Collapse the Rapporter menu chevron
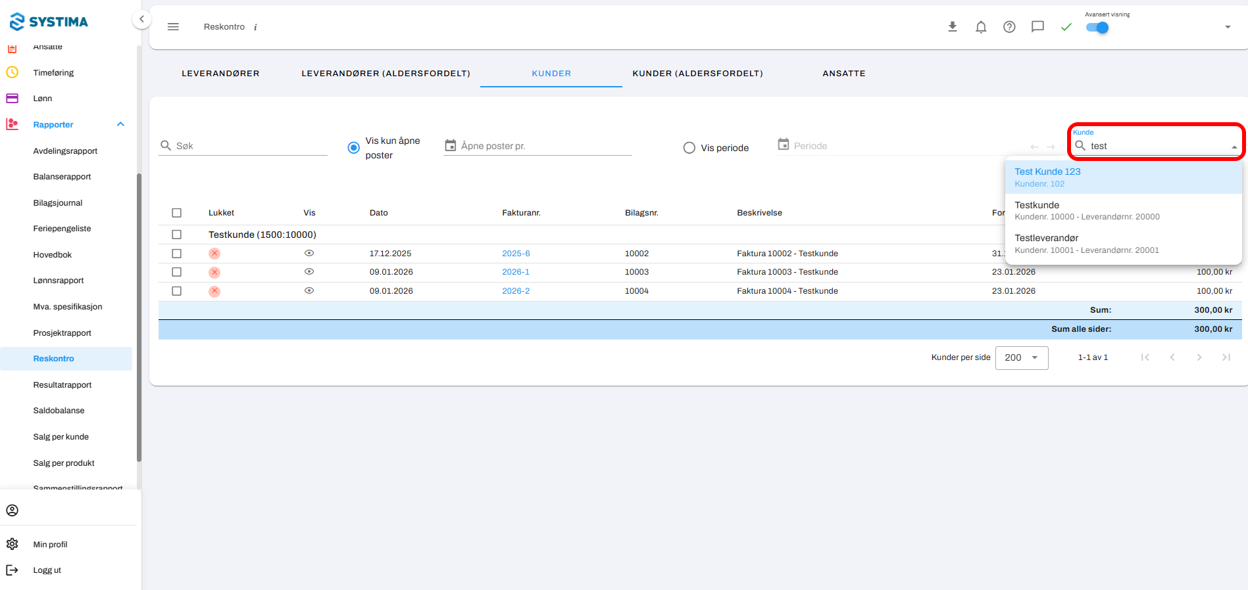This screenshot has width=1248, height=590. [x=120, y=124]
